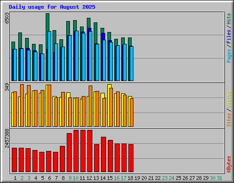Click the 6503 hits axis value
This screenshot has height=183, width=234.
tap(7, 18)
